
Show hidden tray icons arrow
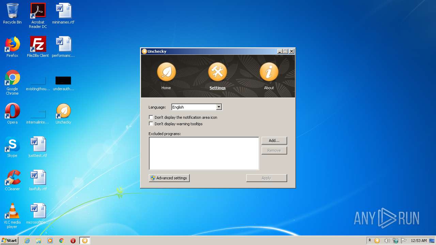[370, 241]
